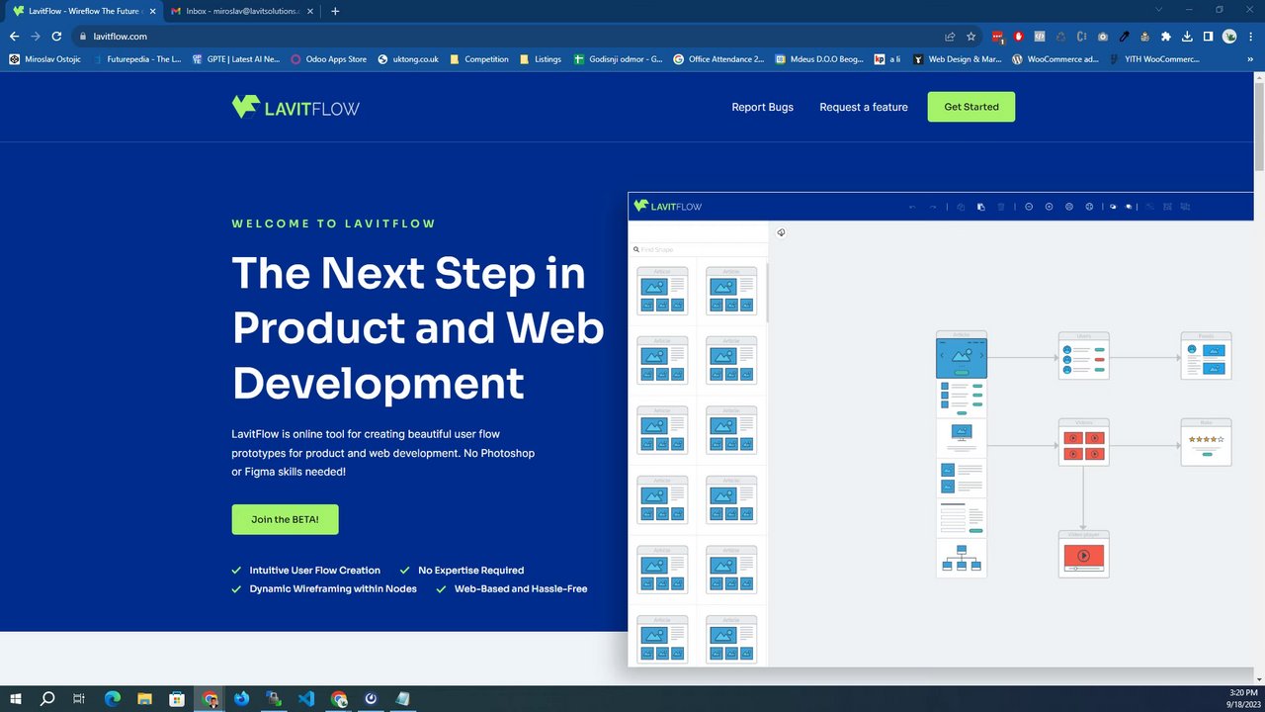Open the Report Bugs link
The height and width of the screenshot is (712, 1265).
(x=762, y=107)
